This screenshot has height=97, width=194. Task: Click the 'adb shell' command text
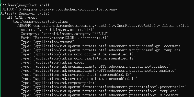(x=40, y=5)
